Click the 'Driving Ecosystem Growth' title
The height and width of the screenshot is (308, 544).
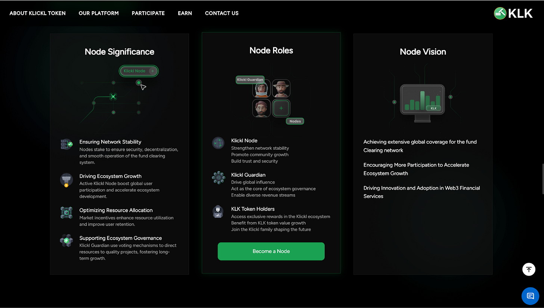coord(110,176)
